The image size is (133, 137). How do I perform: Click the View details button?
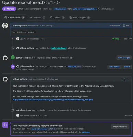[x=114, y=67]
